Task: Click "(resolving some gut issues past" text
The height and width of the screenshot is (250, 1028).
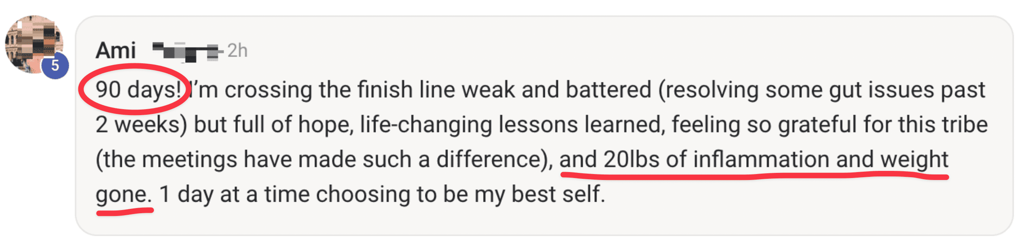Action: [822, 90]
